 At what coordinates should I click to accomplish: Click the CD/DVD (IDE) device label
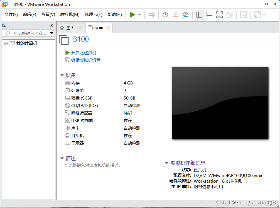[x=85, y=105]
